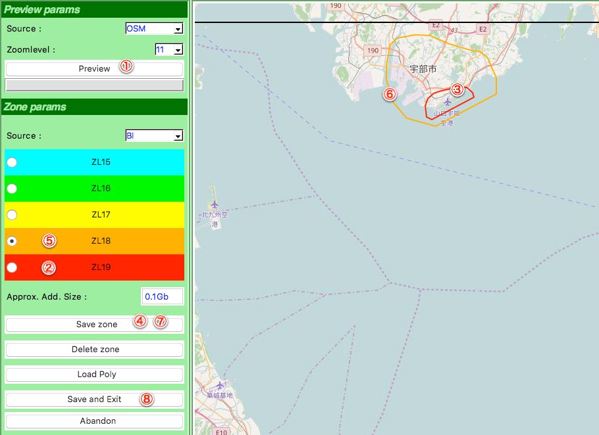
Task: Click the Approx. Add. Size field
Action: [162, 296]
